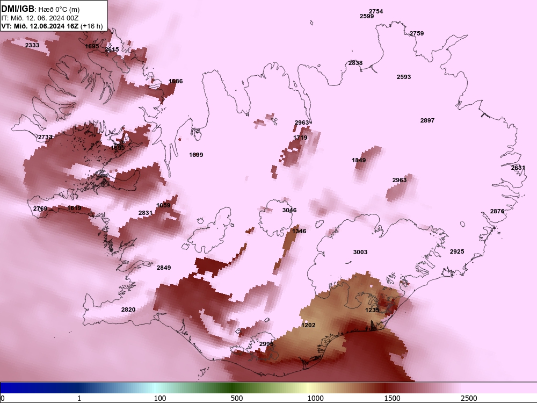
Task: Click the 2831 height value
Action: point(145,213)
